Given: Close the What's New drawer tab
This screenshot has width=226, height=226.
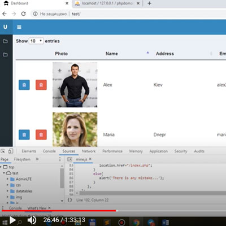Looking at the screenshot, I should (x=49, y=208).
